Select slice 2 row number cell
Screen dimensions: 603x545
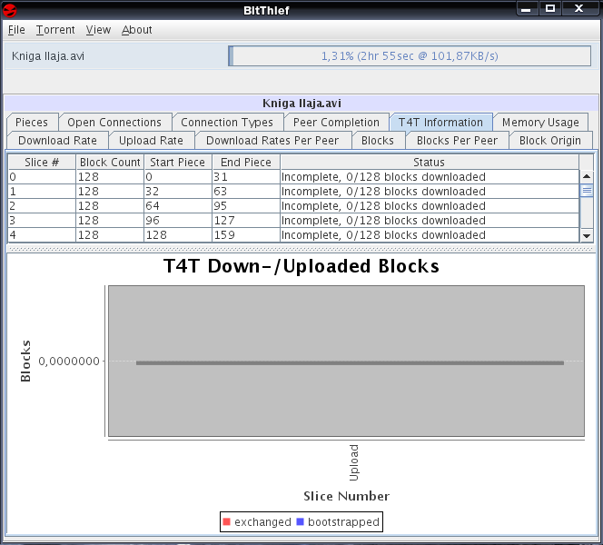click(x=42, y=206)
